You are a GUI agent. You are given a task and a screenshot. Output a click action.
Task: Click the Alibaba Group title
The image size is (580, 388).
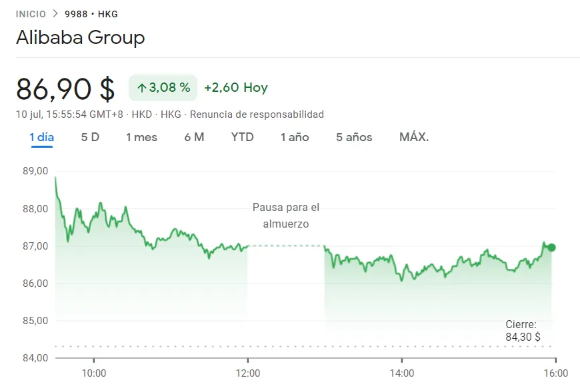pyautogui.click(x=80, y=37)
